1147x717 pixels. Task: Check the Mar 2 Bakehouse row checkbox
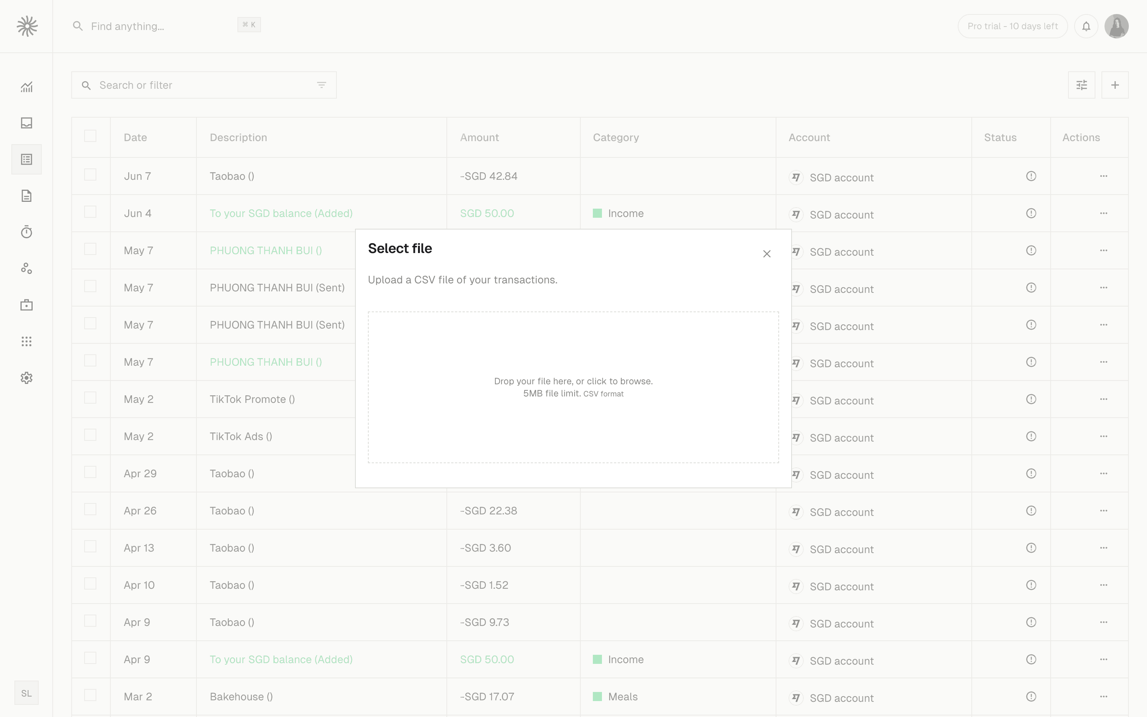click(90, 695)
